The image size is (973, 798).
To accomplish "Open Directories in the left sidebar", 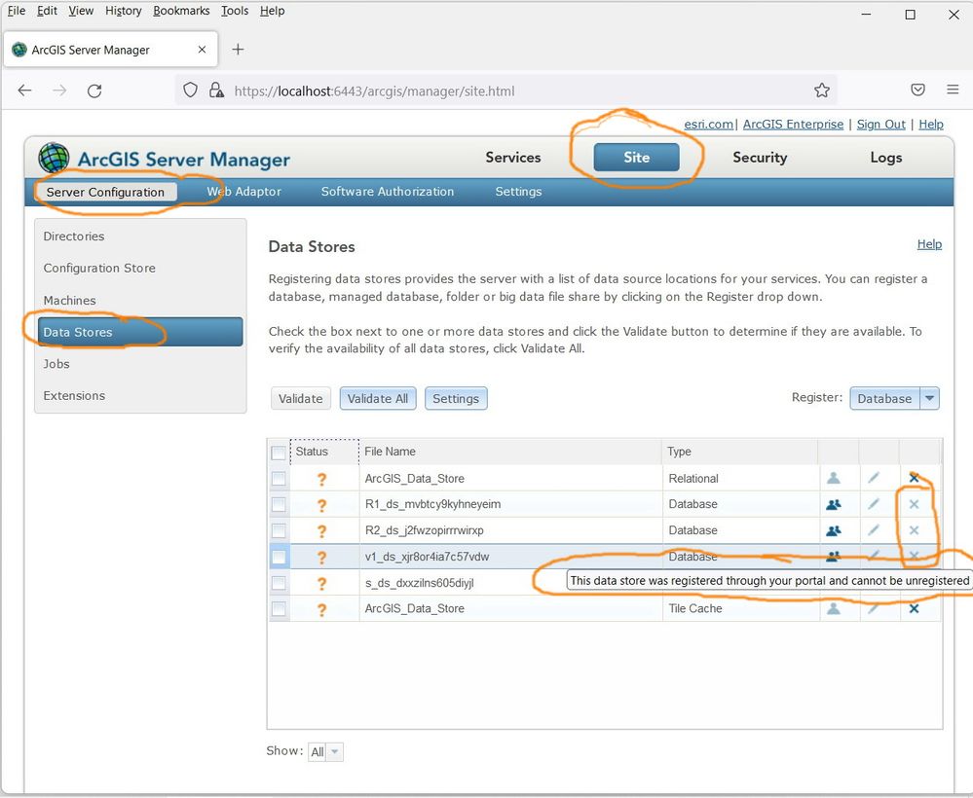I will (x=74, y=236).
